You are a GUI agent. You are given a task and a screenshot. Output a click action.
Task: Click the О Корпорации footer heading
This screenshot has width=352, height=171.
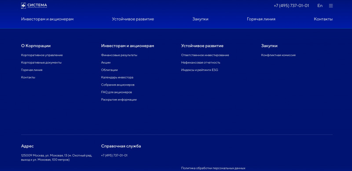(x=36, y=46)
